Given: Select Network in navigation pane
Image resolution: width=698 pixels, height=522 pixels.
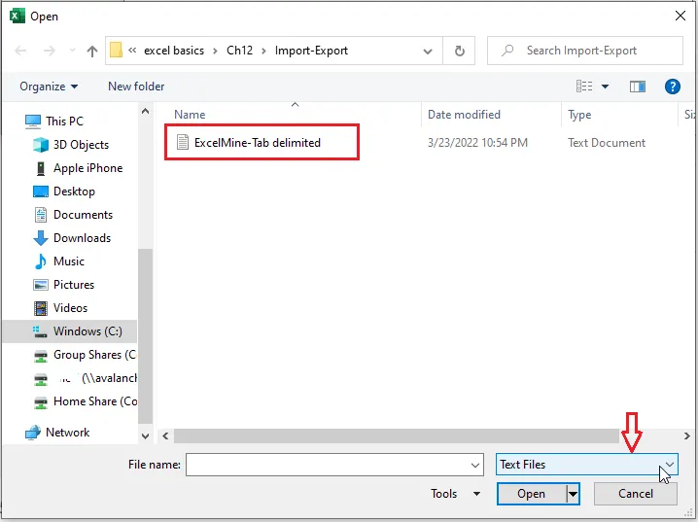Looking at the screenshot, I should [x=57, y=433].
